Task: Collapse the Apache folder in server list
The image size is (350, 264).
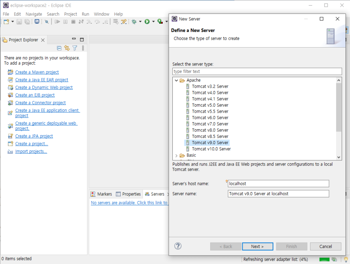Action: pyautogui.click(x=176, y=80)
